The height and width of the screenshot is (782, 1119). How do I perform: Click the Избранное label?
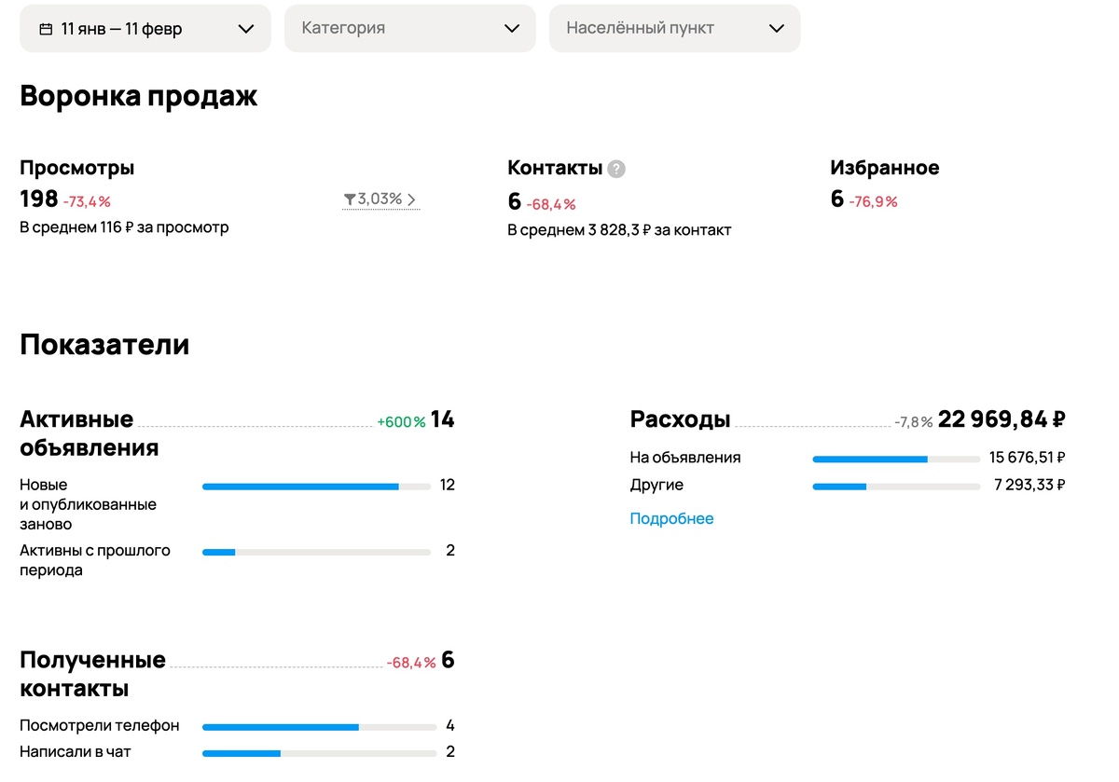pos(885,168)
